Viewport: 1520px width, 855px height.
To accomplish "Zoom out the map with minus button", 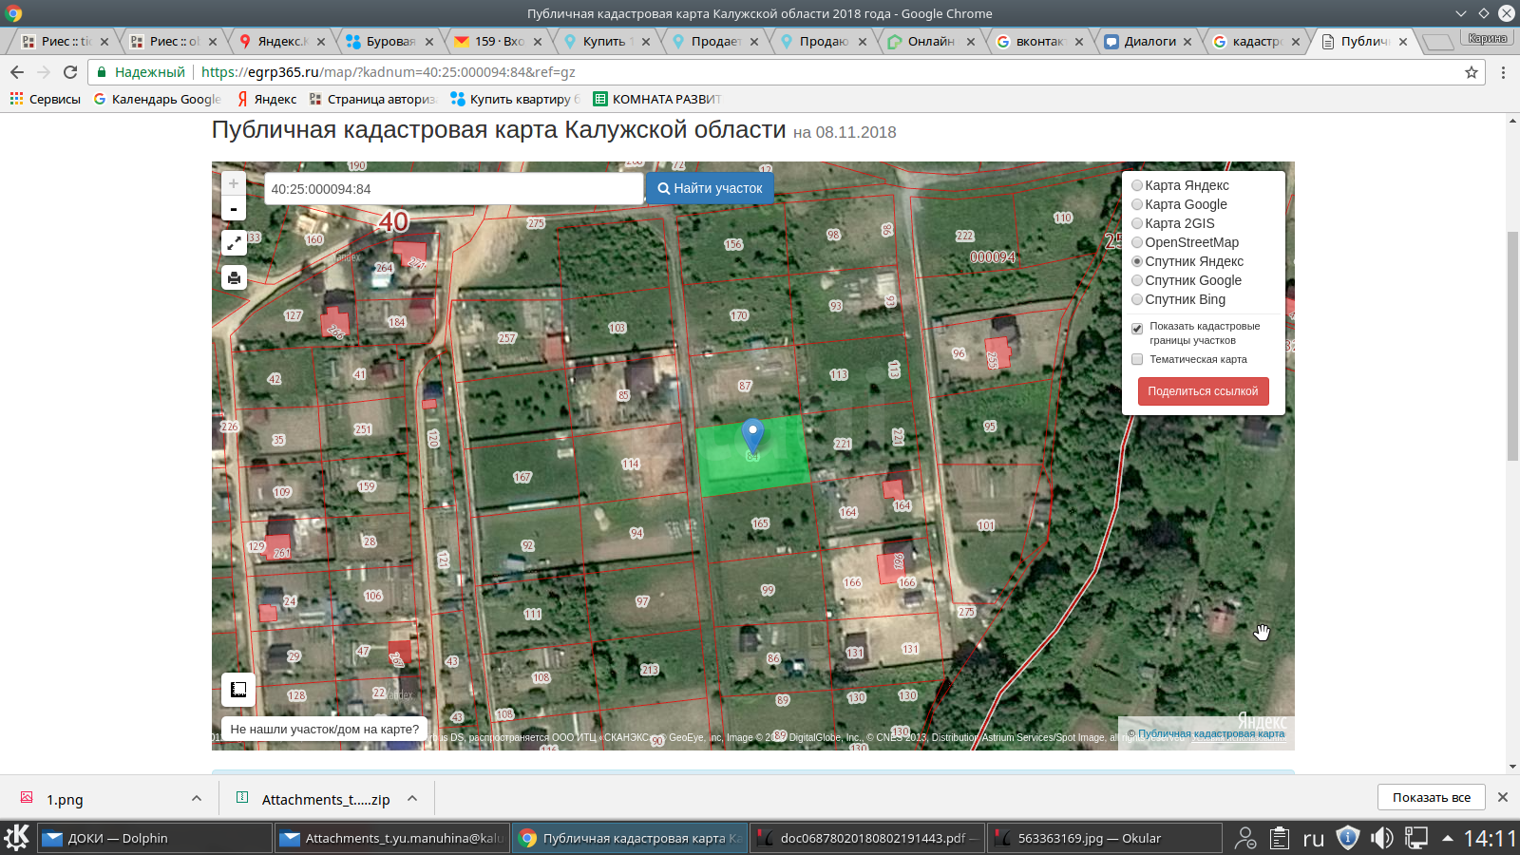I will point(234,208).
